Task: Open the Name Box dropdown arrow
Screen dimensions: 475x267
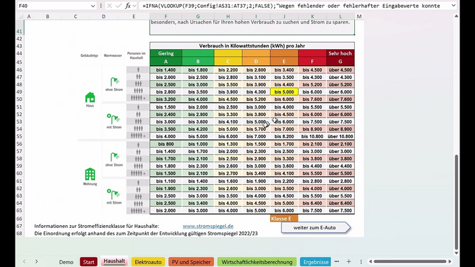Action: (x=92, y=6)
